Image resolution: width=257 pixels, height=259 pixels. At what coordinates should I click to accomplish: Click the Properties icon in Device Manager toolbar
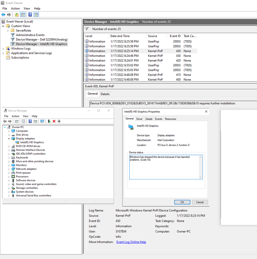(23, 121)
